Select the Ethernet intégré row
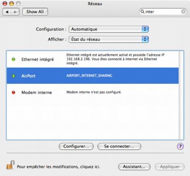 click(93, 59)
